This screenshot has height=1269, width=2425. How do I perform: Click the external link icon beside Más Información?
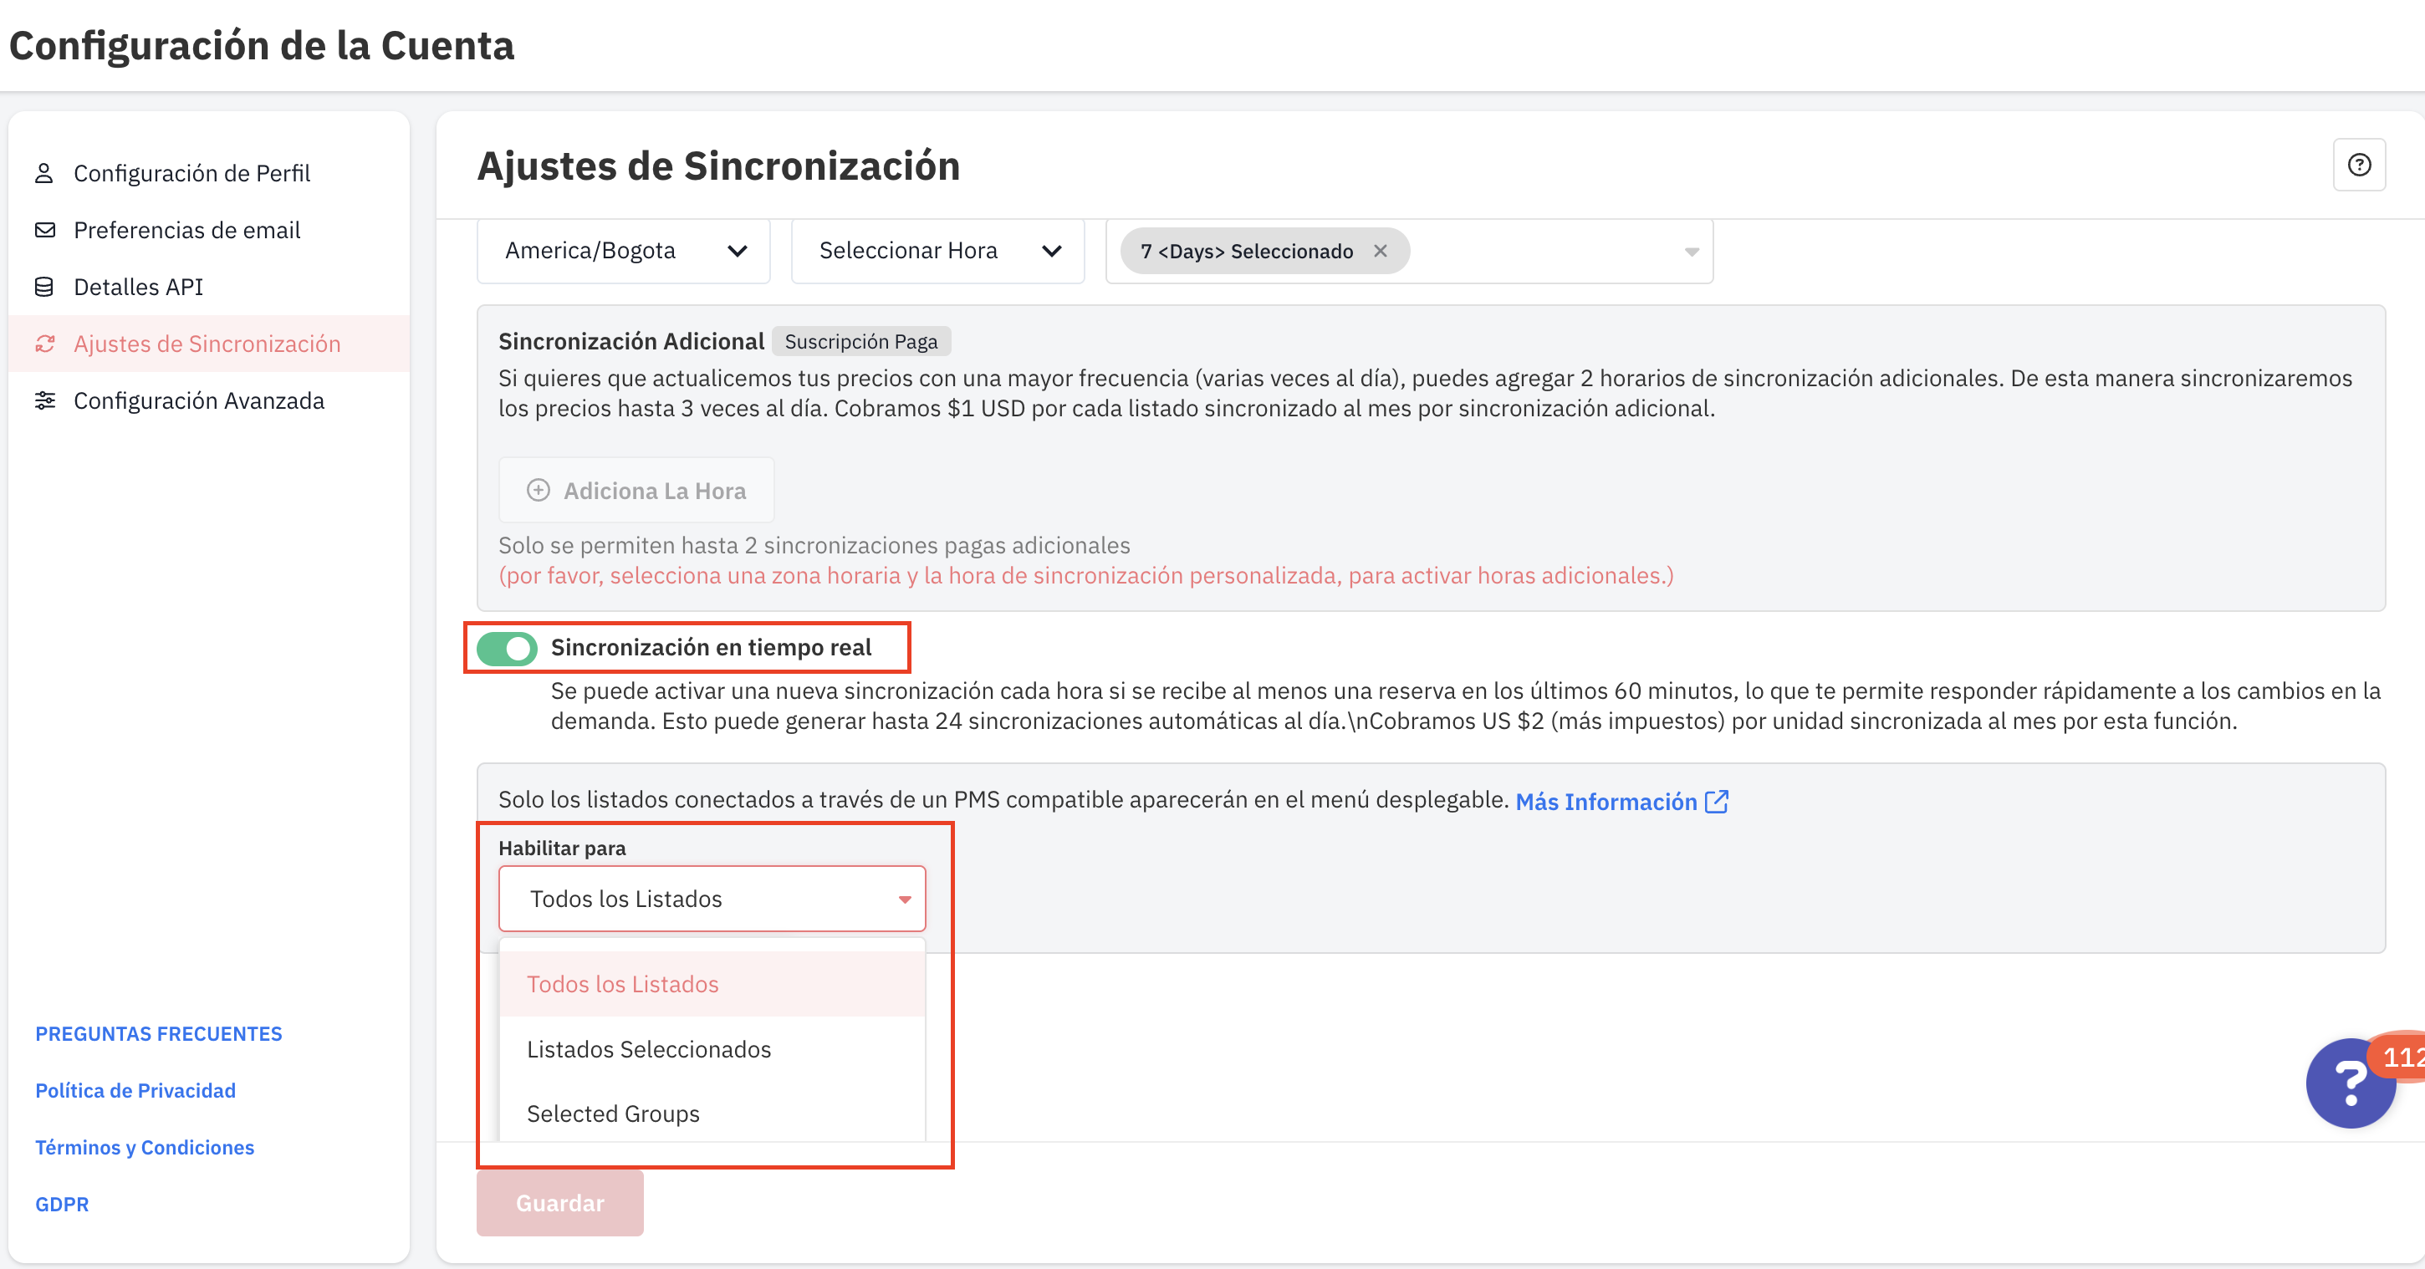tap(1716, 801)
